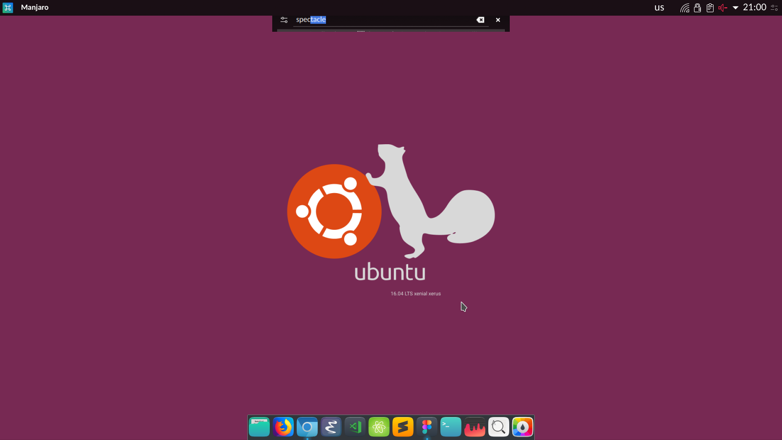
Task: Open the 21:00 clock widget
Action: pos(755,7)
